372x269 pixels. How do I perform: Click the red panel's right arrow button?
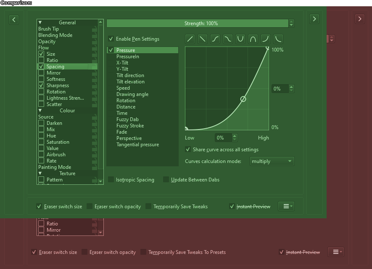click(360, 19)
